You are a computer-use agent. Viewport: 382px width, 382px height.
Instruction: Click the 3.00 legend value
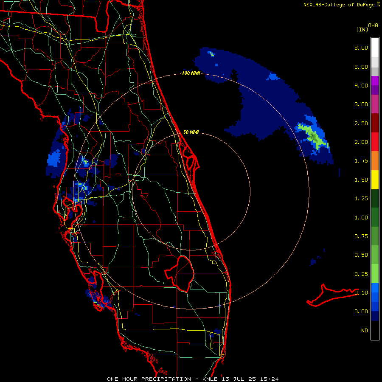pyautogui.click(x=361, y=104)
